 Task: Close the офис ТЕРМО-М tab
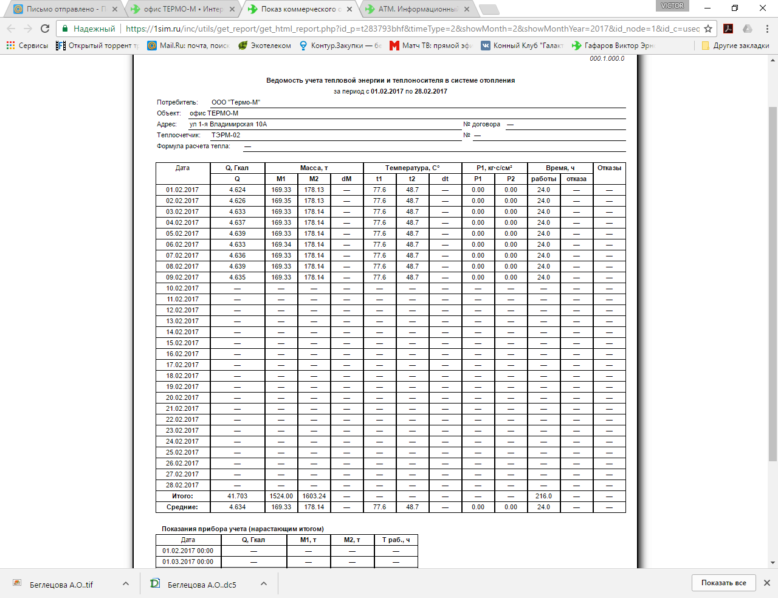232,9
